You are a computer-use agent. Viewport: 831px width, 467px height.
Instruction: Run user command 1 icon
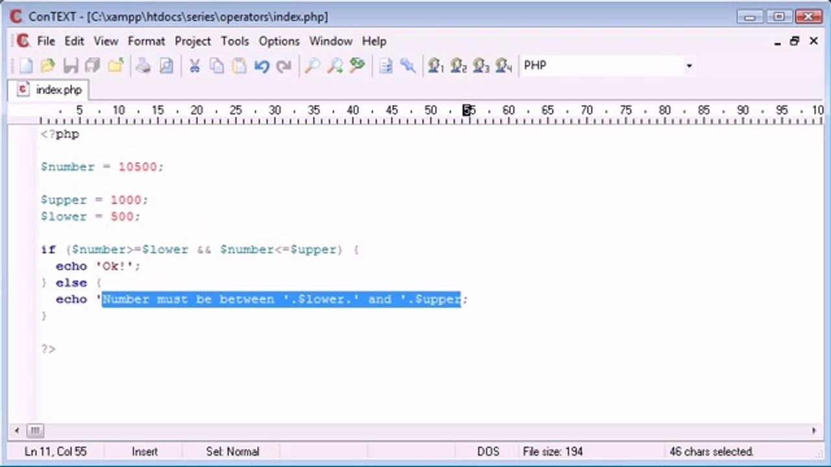[436, 66]
